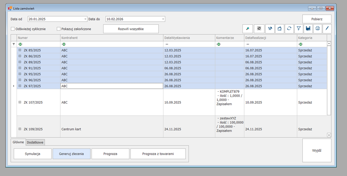Click the circular arrows refresh icon
This screenshot has height=176, width=347.
point(289,29)
